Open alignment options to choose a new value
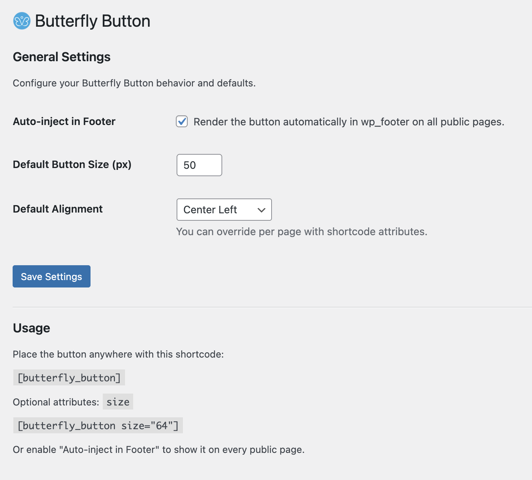The width and height of the screenshot is (532, 480). coord(224,210)
